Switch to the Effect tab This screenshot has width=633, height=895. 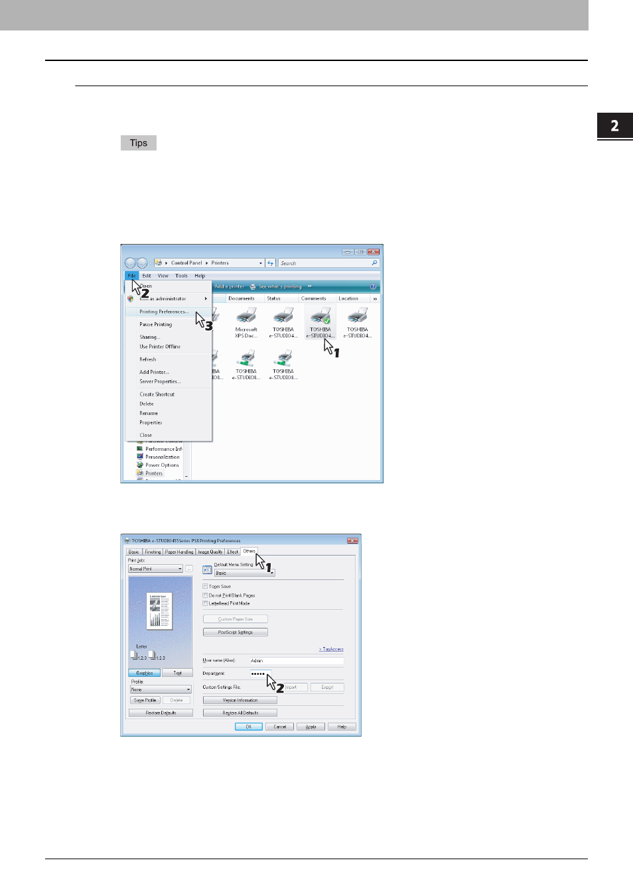coord(233,552)
